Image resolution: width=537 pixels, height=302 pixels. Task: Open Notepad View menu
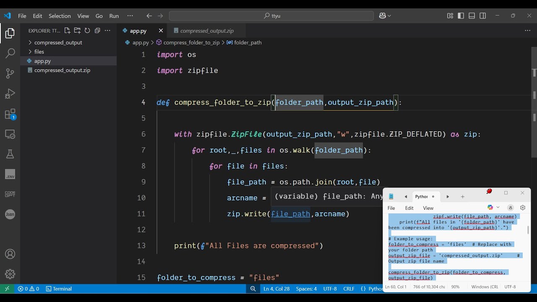(x=428, y=208)
